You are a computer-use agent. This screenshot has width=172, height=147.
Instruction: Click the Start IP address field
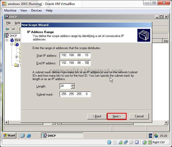75,55
